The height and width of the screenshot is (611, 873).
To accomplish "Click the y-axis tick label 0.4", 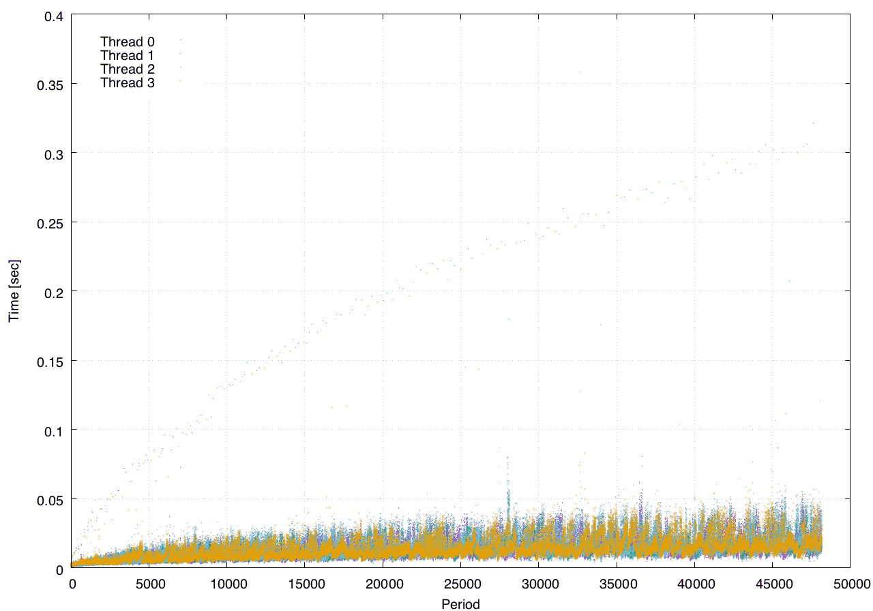I will (x=55, y=15).
